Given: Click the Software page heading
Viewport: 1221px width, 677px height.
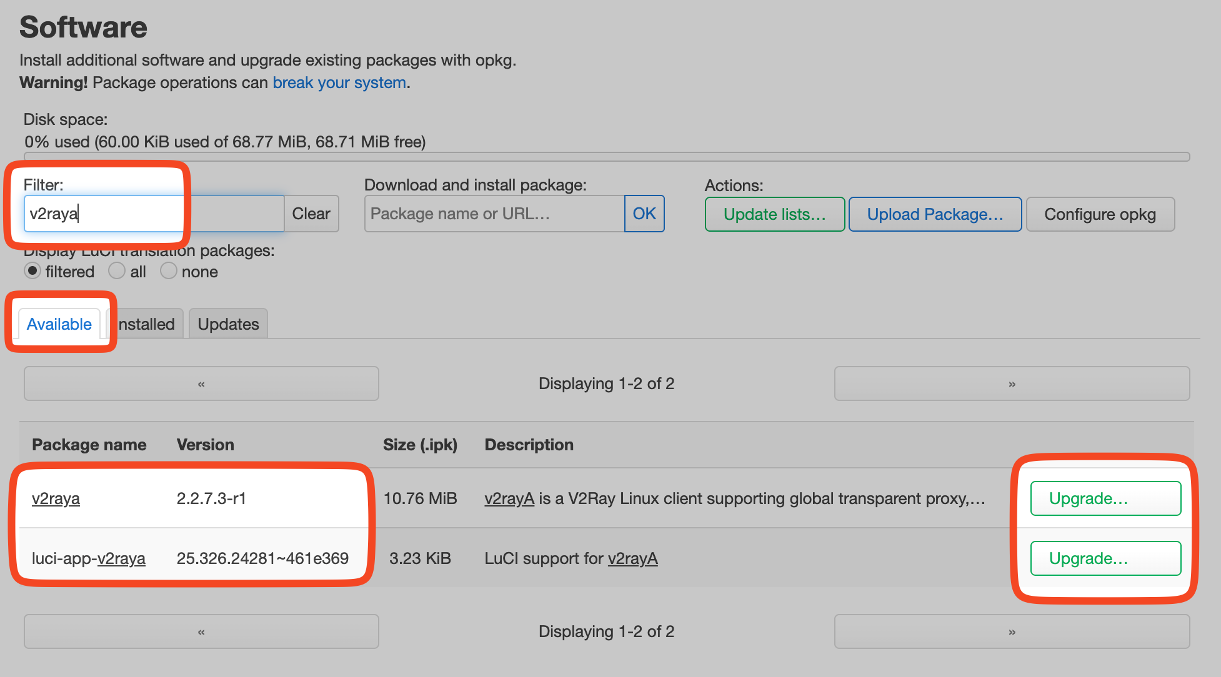Looking at the screenshot, I should click(x=83, y=27).
